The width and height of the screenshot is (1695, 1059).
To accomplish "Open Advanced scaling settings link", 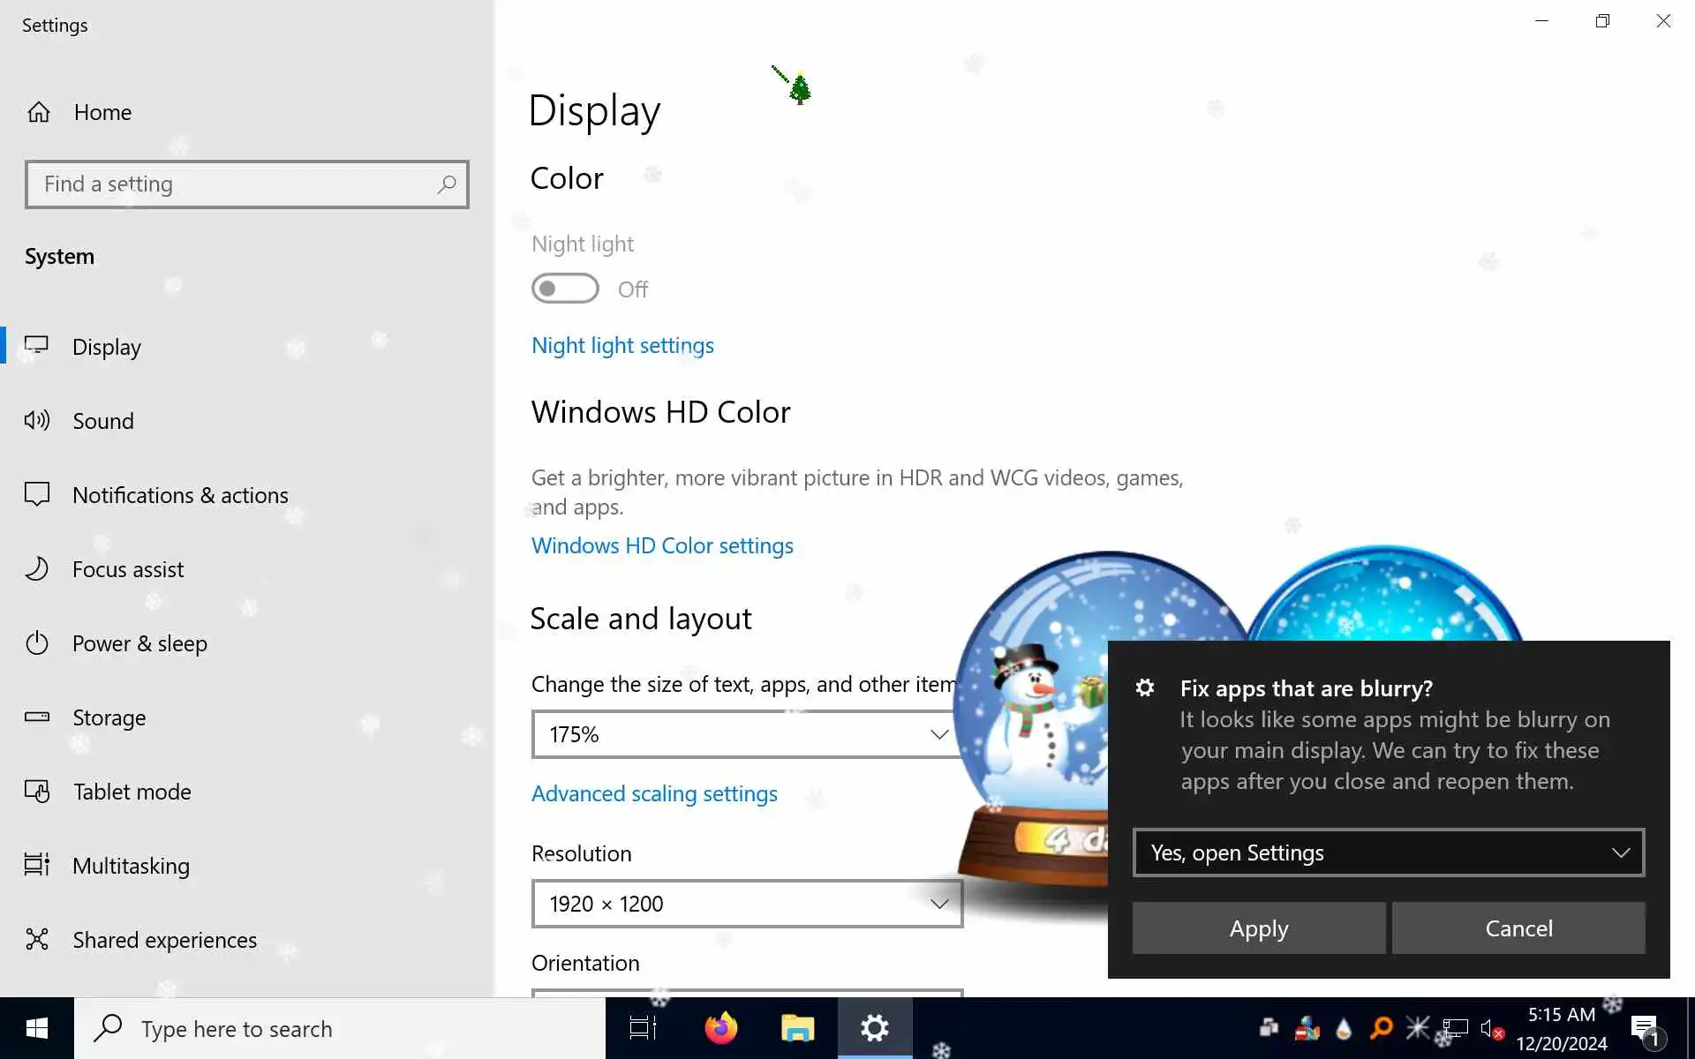I will [654, 793].
